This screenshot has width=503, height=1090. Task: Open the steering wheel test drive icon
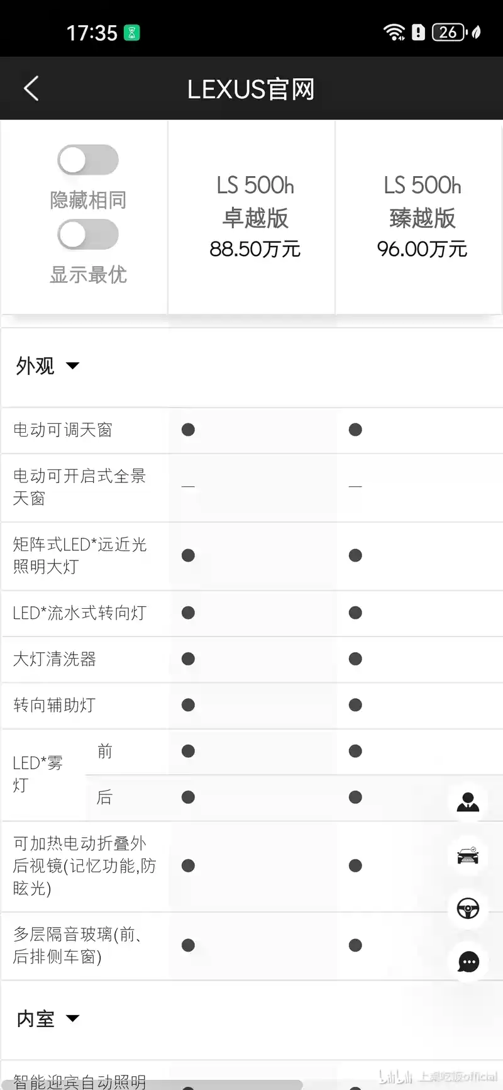tap(468, 908)
